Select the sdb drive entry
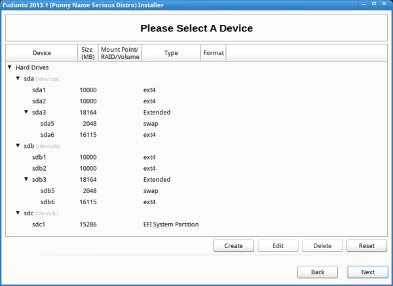This screenshot has height=286, width=393. [196, 146]
